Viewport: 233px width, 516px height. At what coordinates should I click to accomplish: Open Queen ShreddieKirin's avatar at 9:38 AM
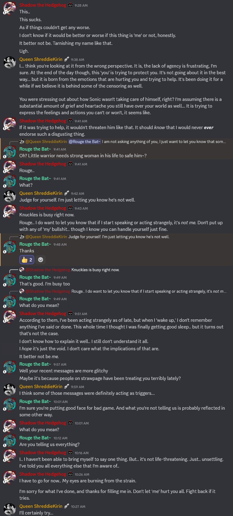[x=9, y=63]
